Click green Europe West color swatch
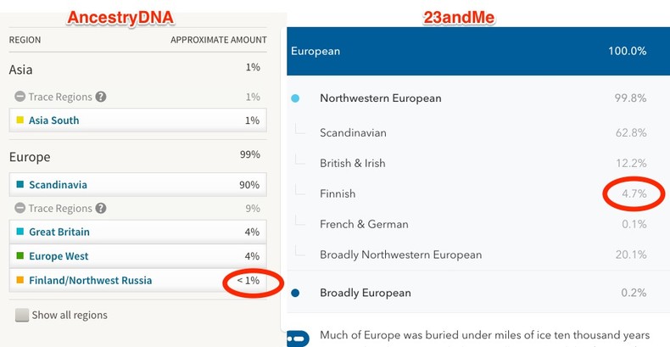 coord(20,256)
